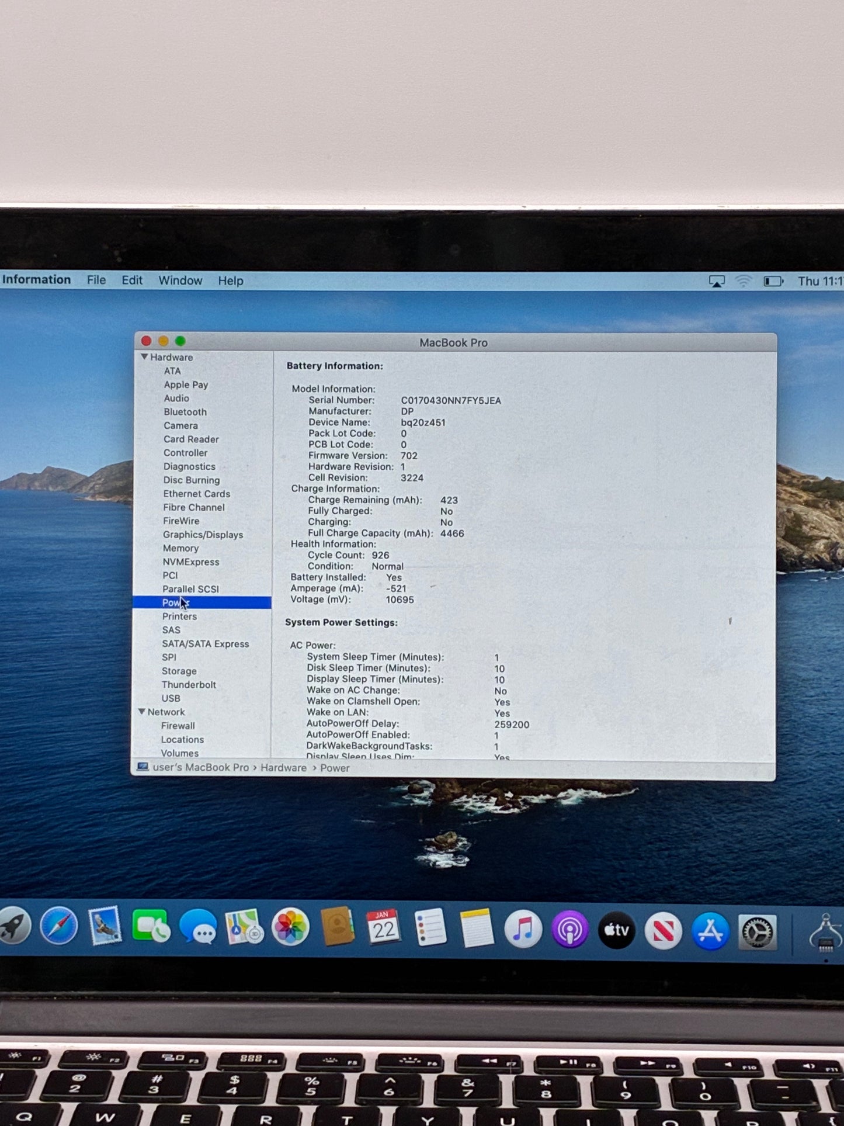The image size is (844, 1126).
Task: Open System Preferences gear icon
Action: 758,932
